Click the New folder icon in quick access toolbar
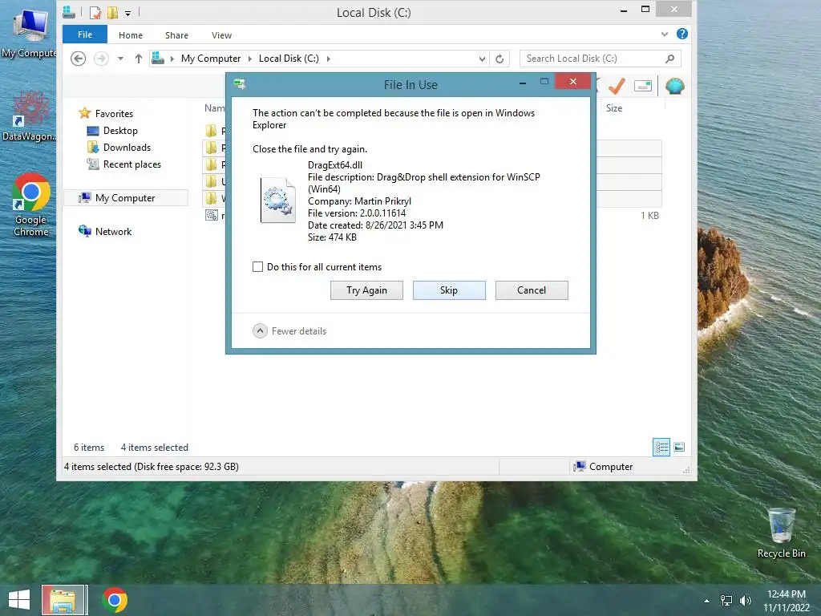The height and width of the screenshot is (616, 821). pos(112,12)
